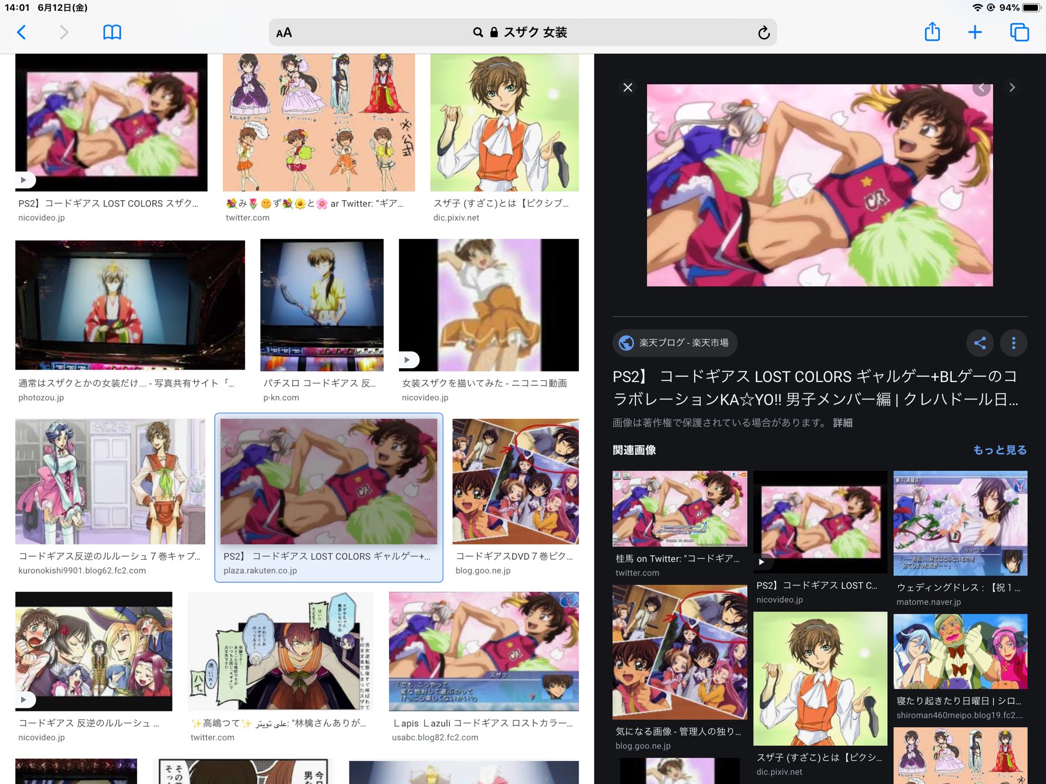Screen dimensions: 1046x784
Task: Open the large preview image
Action: click(820, 185)
